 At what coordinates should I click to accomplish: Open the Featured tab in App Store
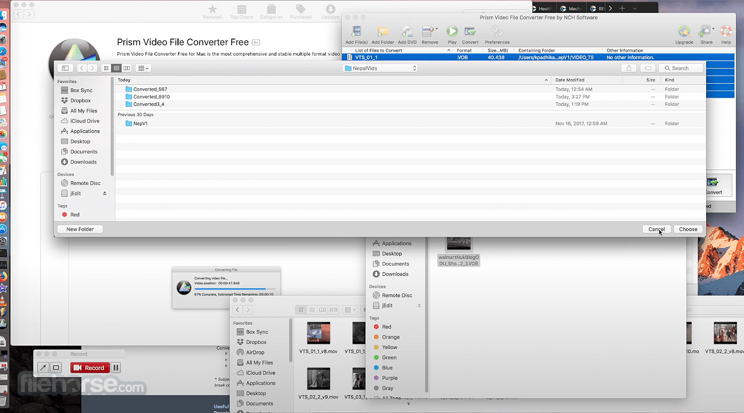(x=212, y=12)
